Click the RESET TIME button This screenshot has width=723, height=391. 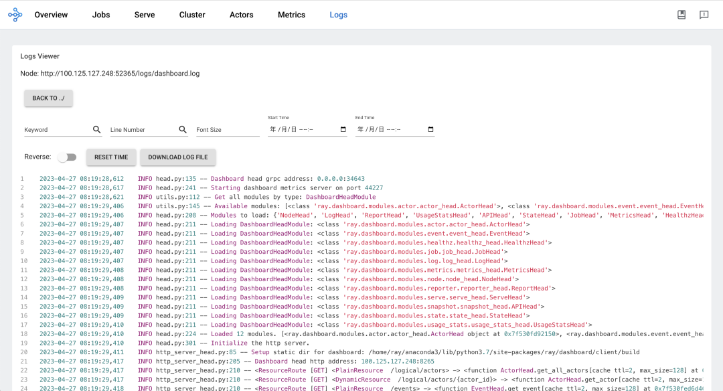pyautogui.click(x=111, y=157)
